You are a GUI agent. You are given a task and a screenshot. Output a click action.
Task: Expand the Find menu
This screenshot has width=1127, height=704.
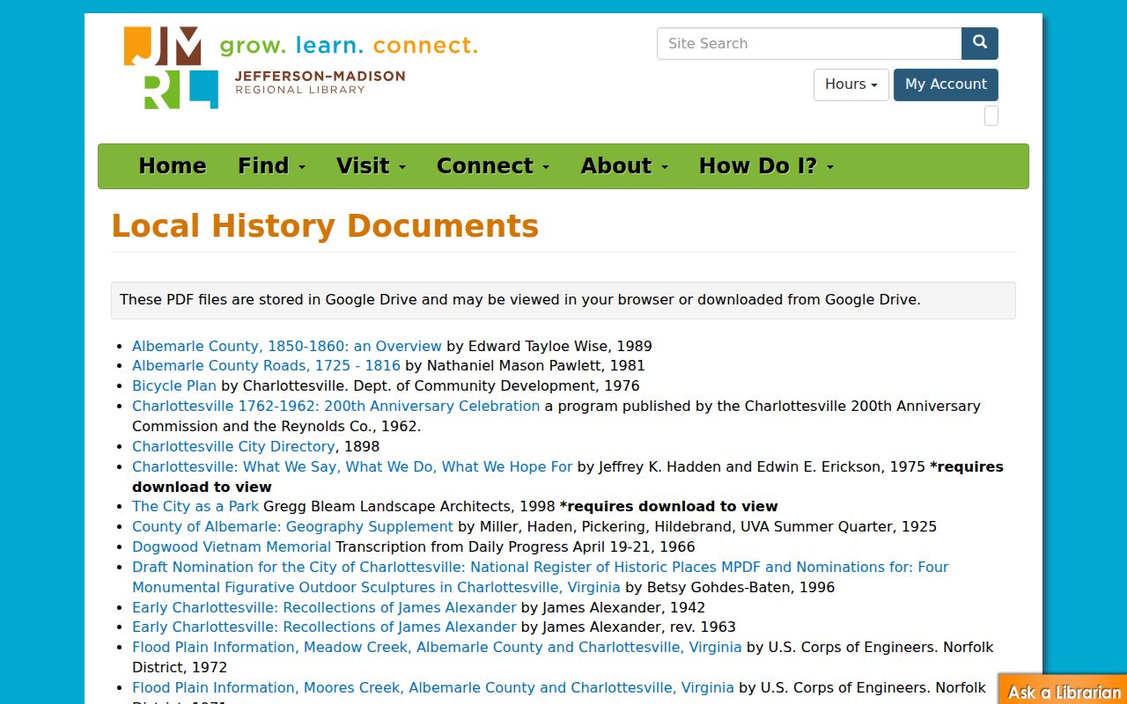[x=271, y=166]
